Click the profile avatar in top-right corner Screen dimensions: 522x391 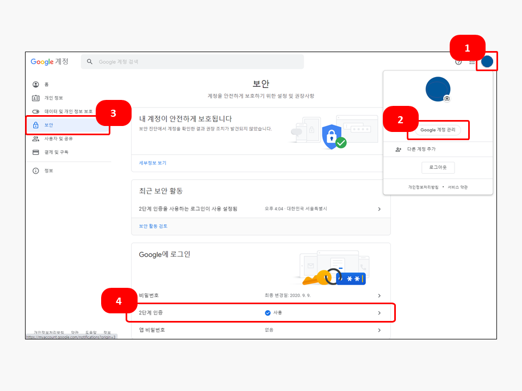(487, 61)
